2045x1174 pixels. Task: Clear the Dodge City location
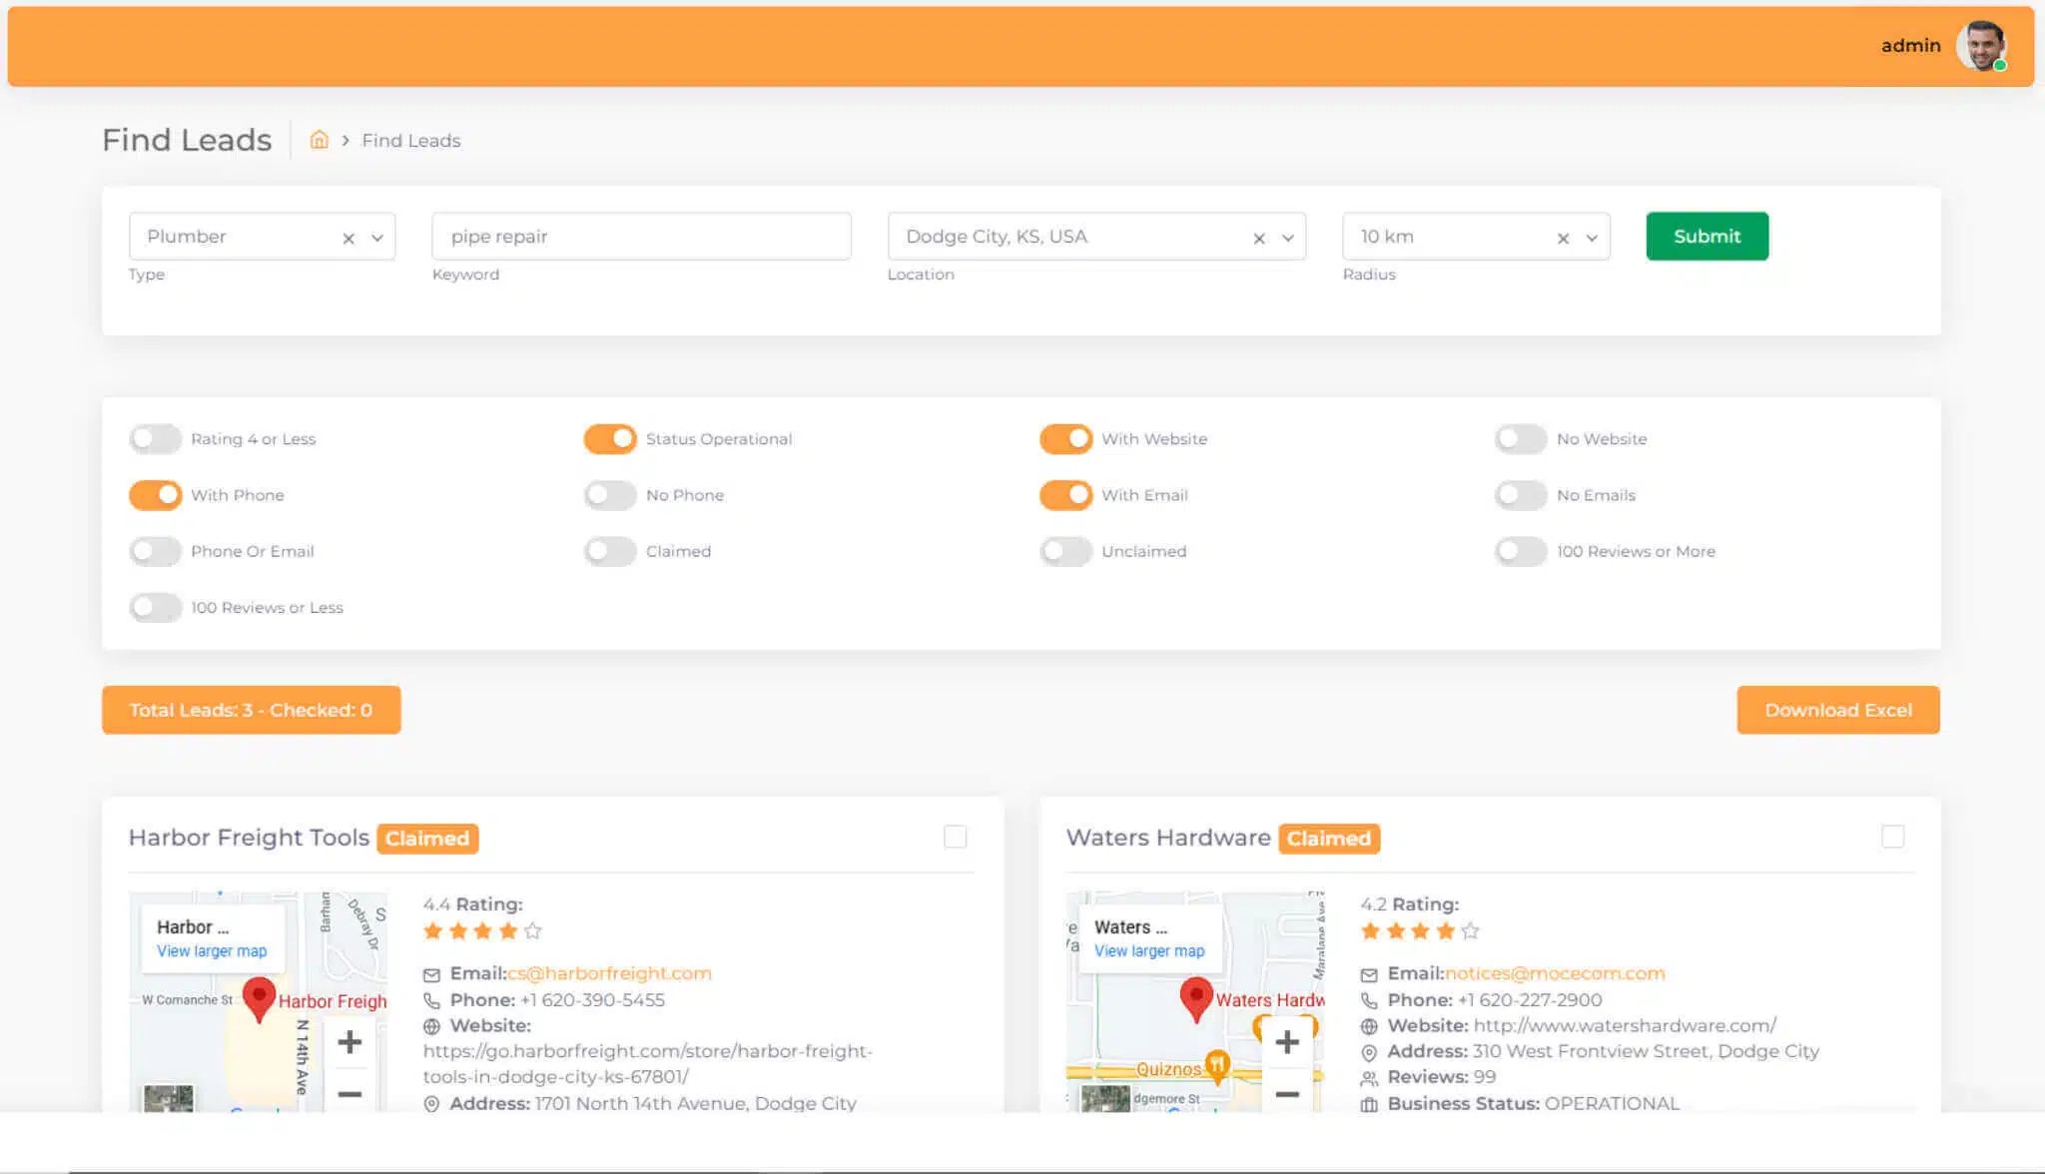pyautogui.click(x=1259, y=238)
